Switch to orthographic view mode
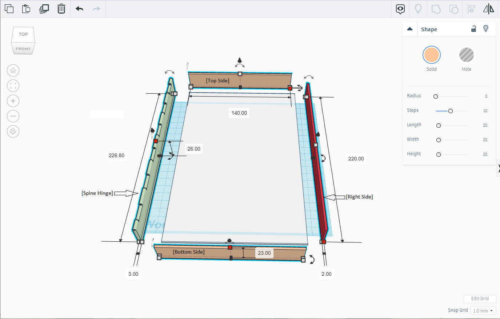 coord(13,131)
